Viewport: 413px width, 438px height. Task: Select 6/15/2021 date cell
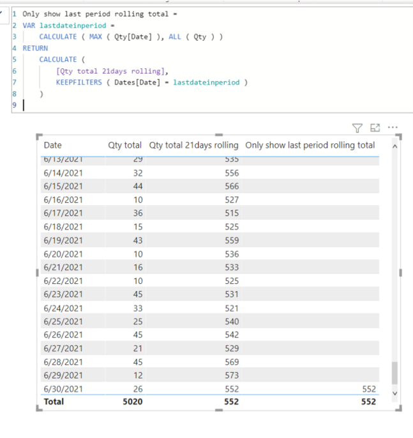[63, 186]
